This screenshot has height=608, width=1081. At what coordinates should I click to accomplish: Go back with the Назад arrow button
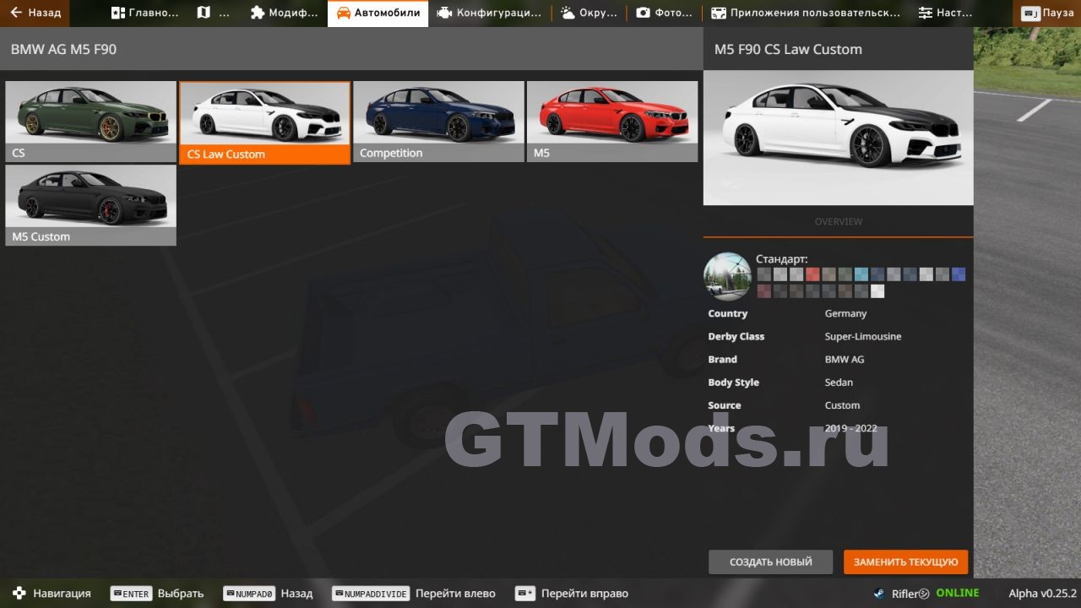(x=35, y=13)
